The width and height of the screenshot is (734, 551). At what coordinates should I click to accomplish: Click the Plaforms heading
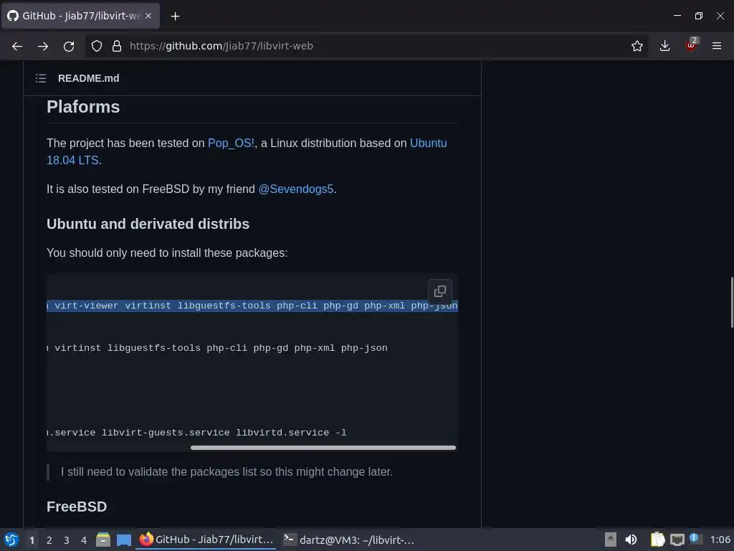[x=83, y=107]
